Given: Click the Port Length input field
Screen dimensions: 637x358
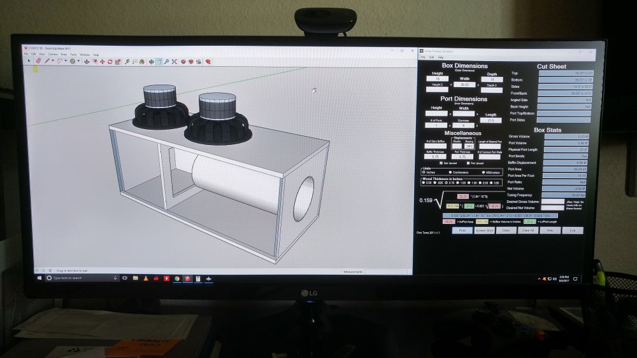Looking at the screenshot, I should pyautogui.click(x=491, y=120).
